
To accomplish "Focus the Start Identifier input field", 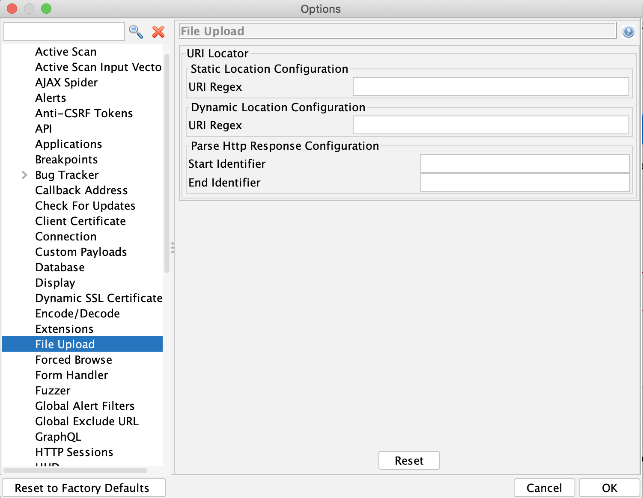I will pyautogui.click(x=525, y=164).
